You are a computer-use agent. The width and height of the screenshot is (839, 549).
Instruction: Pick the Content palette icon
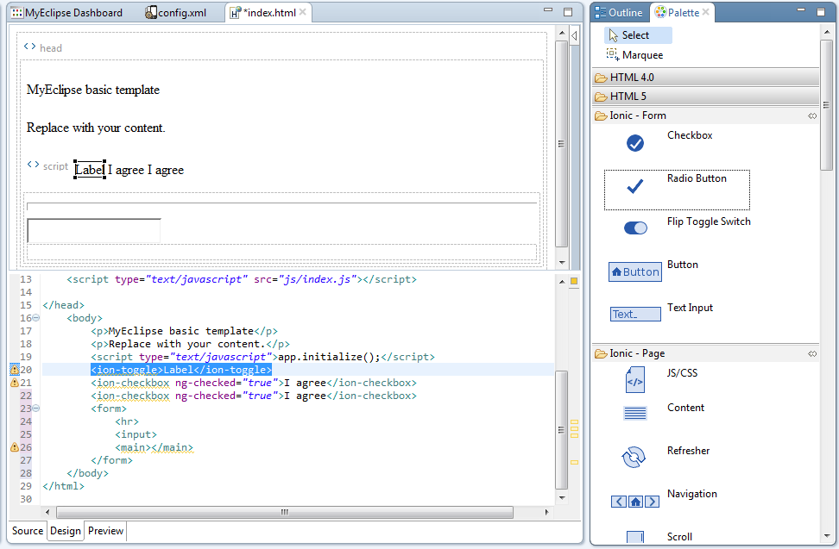(635, 414)
